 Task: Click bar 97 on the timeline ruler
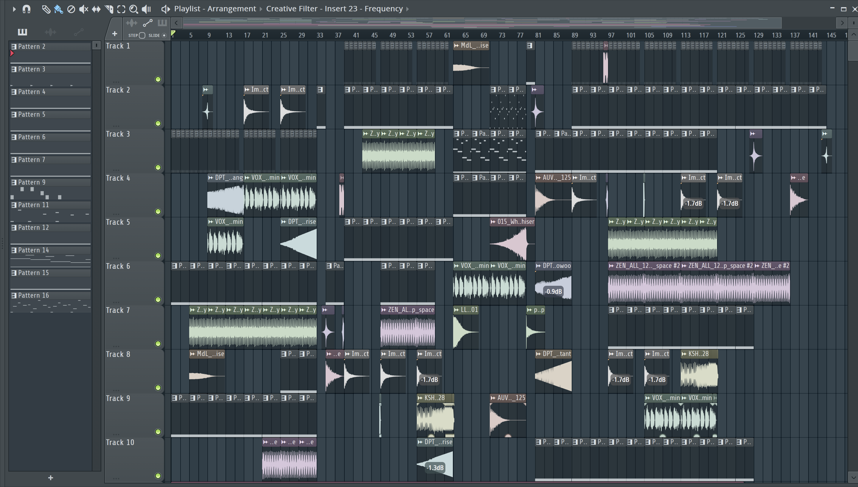tap(611, 35)
